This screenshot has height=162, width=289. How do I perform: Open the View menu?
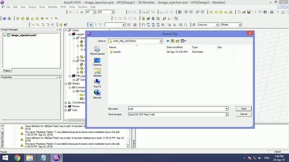(23, 7)
